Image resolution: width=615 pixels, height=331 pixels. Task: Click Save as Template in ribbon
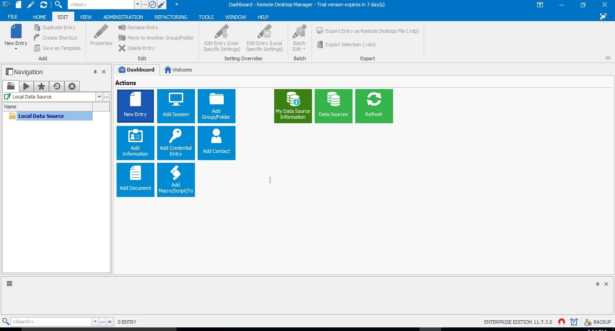point(58,48)
